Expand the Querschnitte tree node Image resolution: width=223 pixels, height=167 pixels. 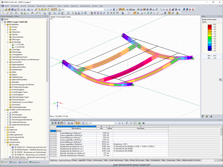point(8,62)
